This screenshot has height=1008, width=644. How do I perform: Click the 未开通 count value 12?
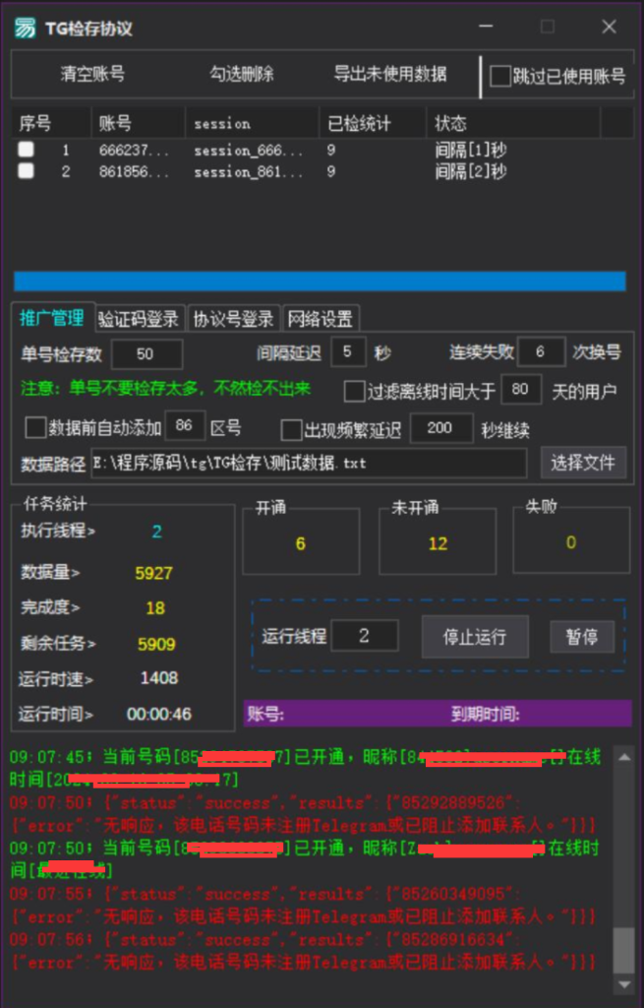pyautogui.click(x=438, y=543)
